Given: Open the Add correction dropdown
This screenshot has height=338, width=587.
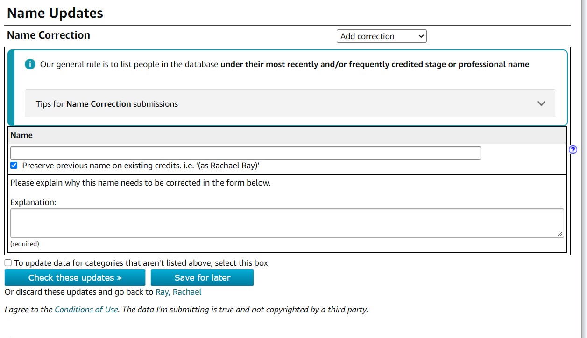Looking at the screenshot, I should (x=381, y=36).
